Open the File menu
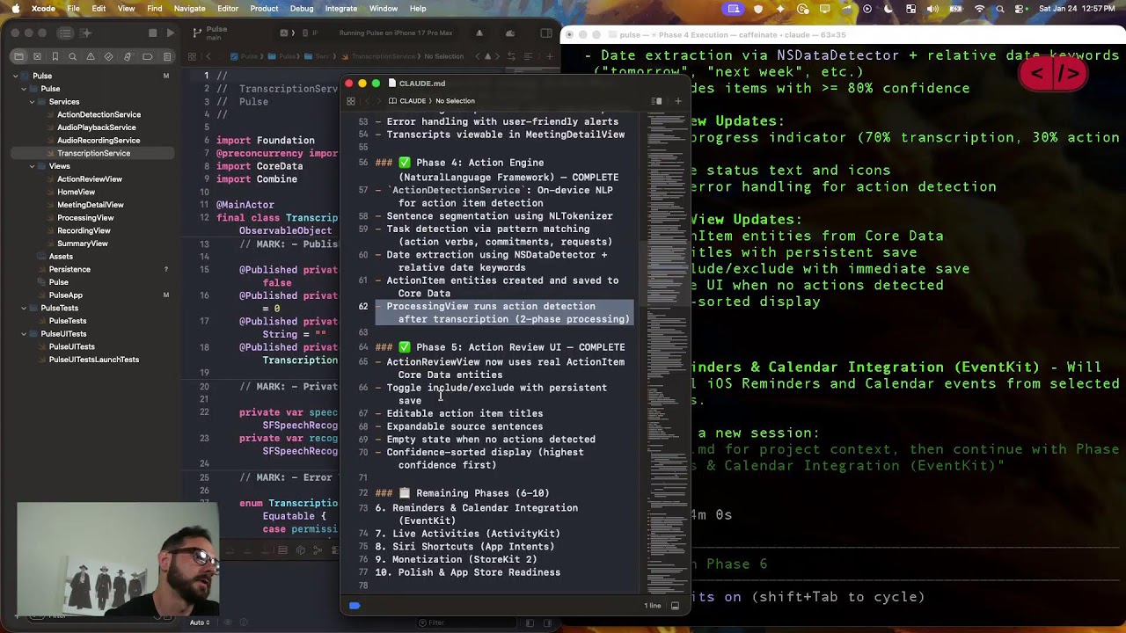This screenshot has height=633, width=1126. [74, 9]
